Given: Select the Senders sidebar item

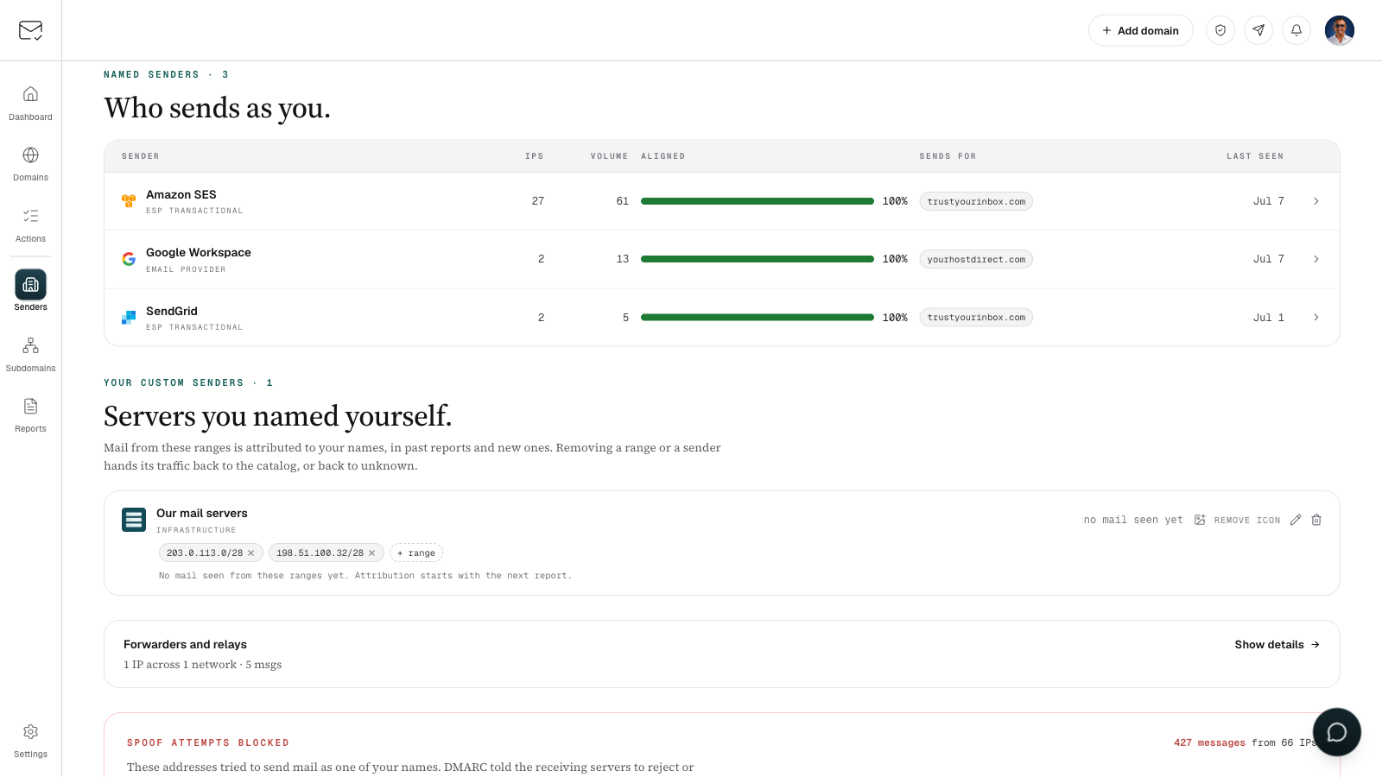Looking at the screenshot, I should click(x=30, y=291).
